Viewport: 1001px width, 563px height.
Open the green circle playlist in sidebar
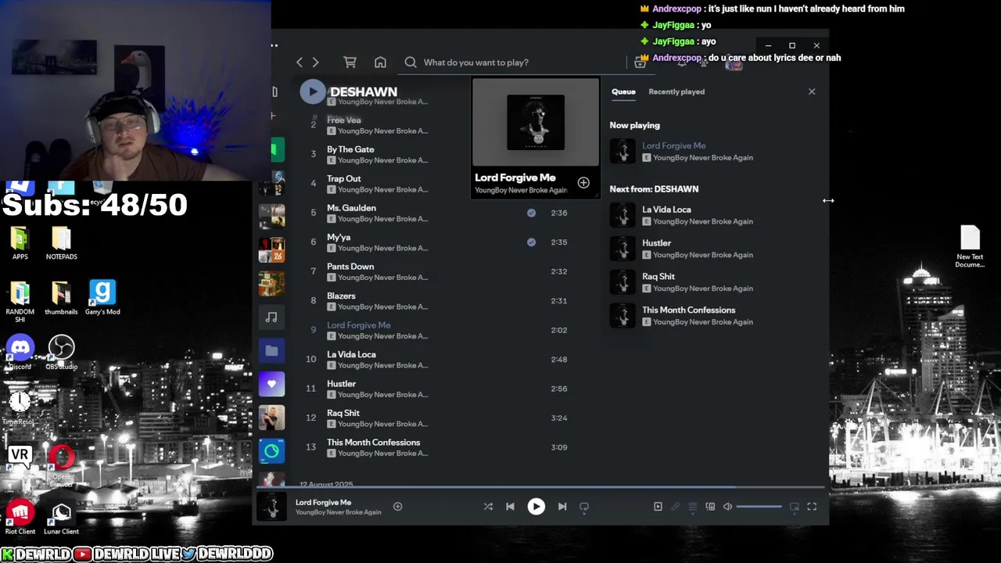[271, 451]
